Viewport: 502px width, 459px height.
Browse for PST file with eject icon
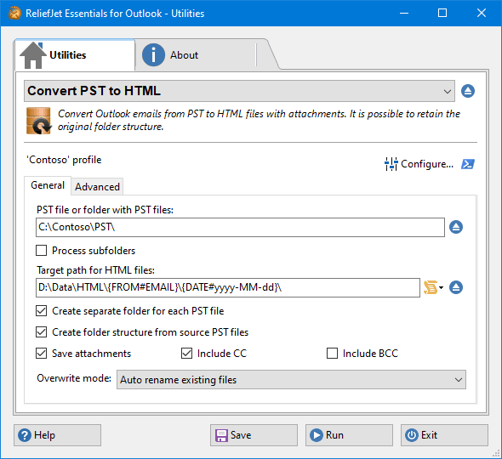[456, 227]
